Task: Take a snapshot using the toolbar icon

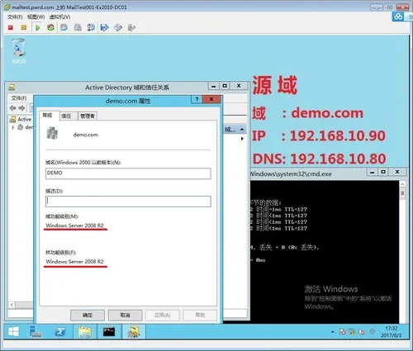Action: pos(64,27)
